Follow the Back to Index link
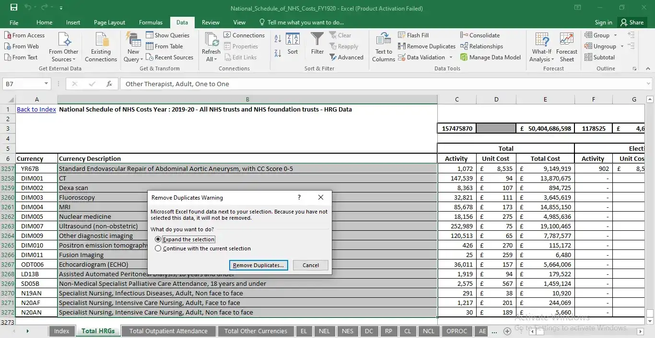This screenshot has height=338, width=655. (x=36, y=109)
